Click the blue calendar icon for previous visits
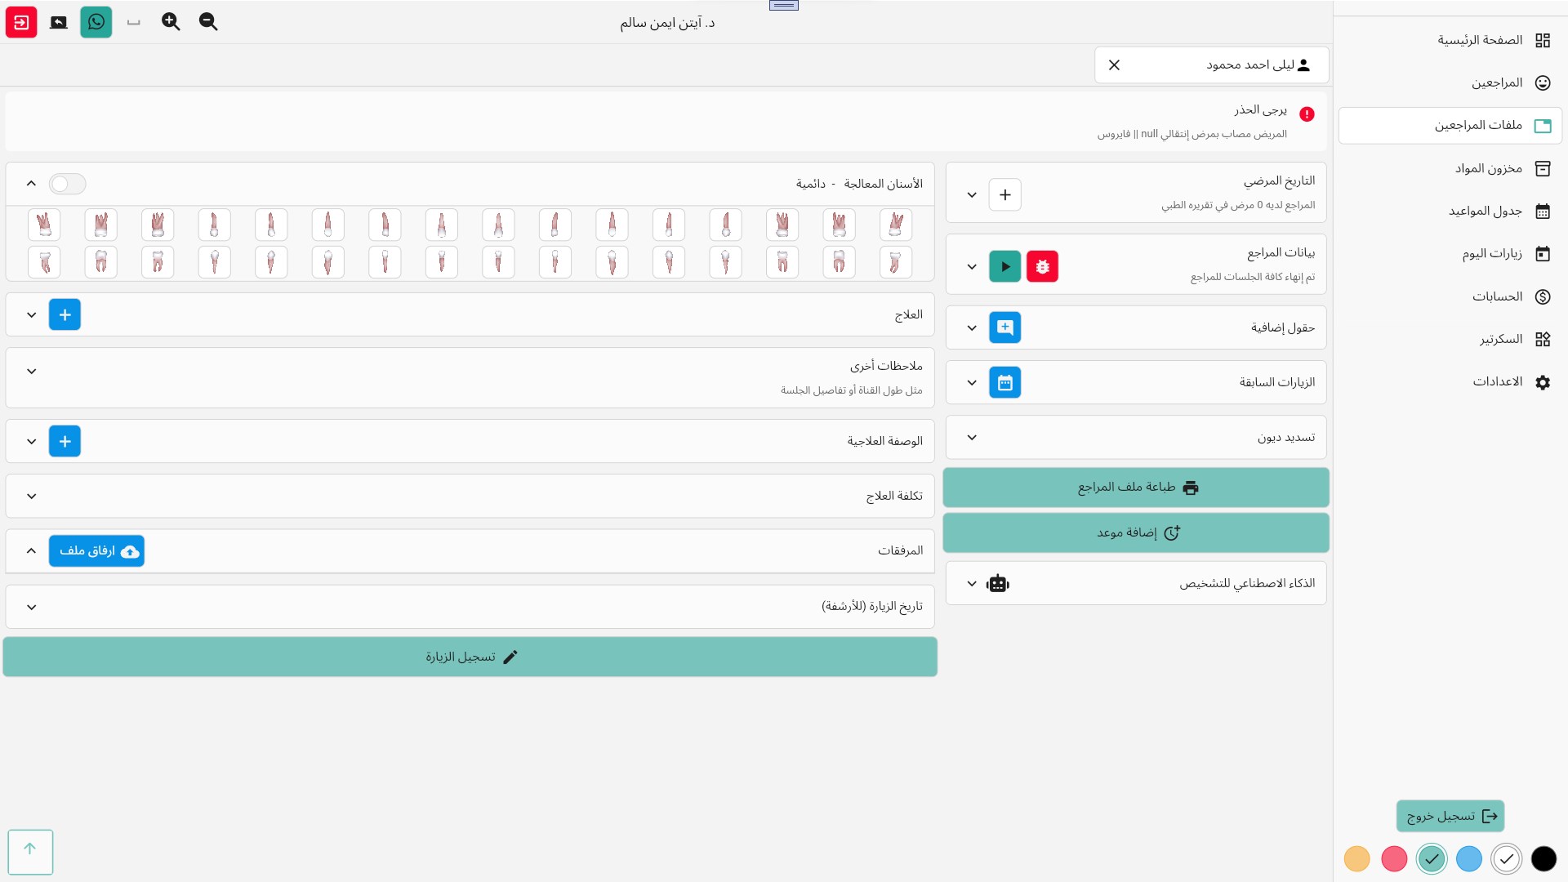 pos(1004,382)
